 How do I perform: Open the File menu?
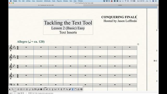point(20,1)
